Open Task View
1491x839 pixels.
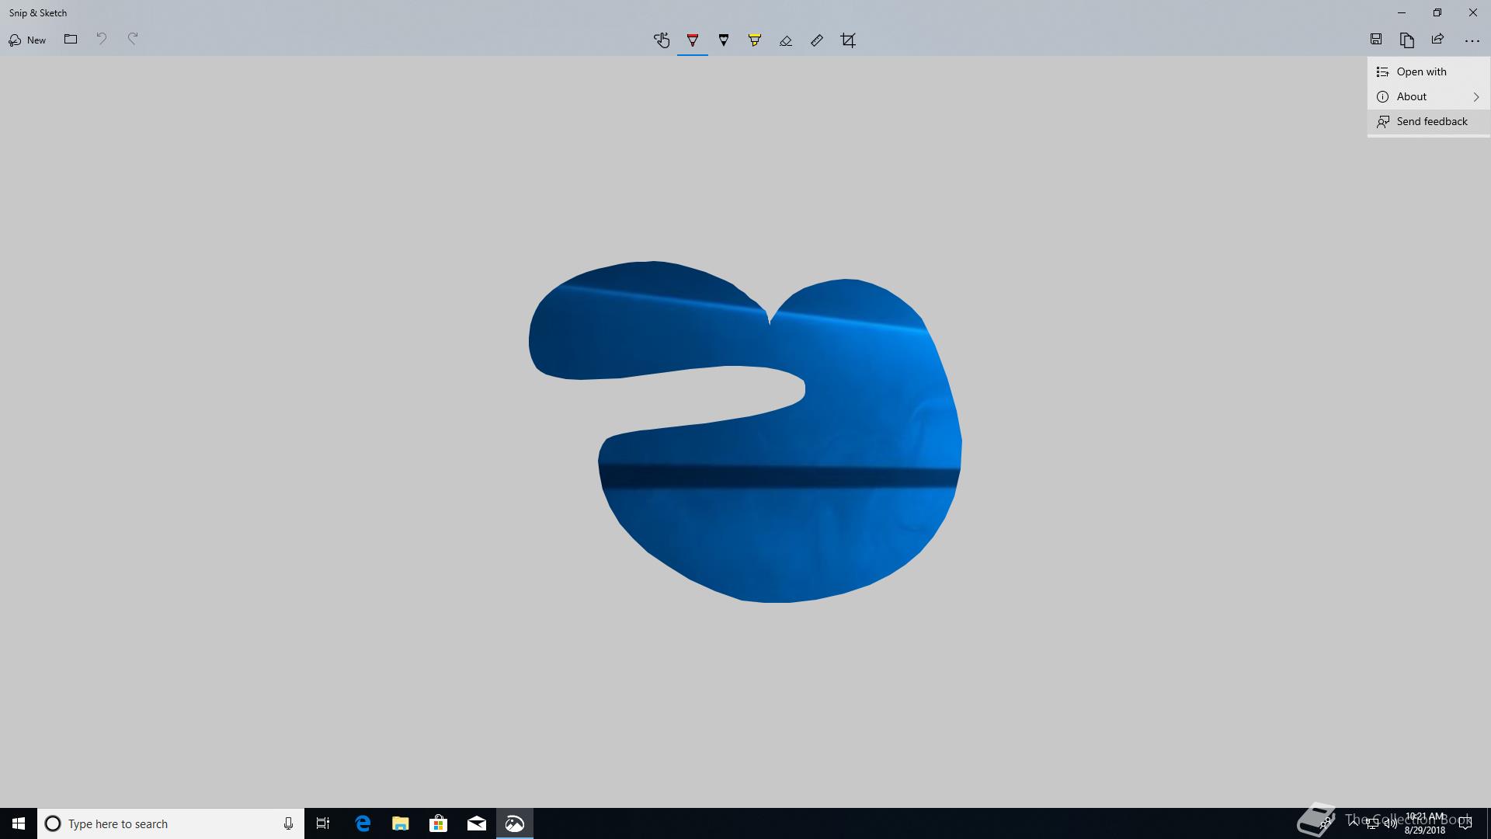(x=323, y=823)
